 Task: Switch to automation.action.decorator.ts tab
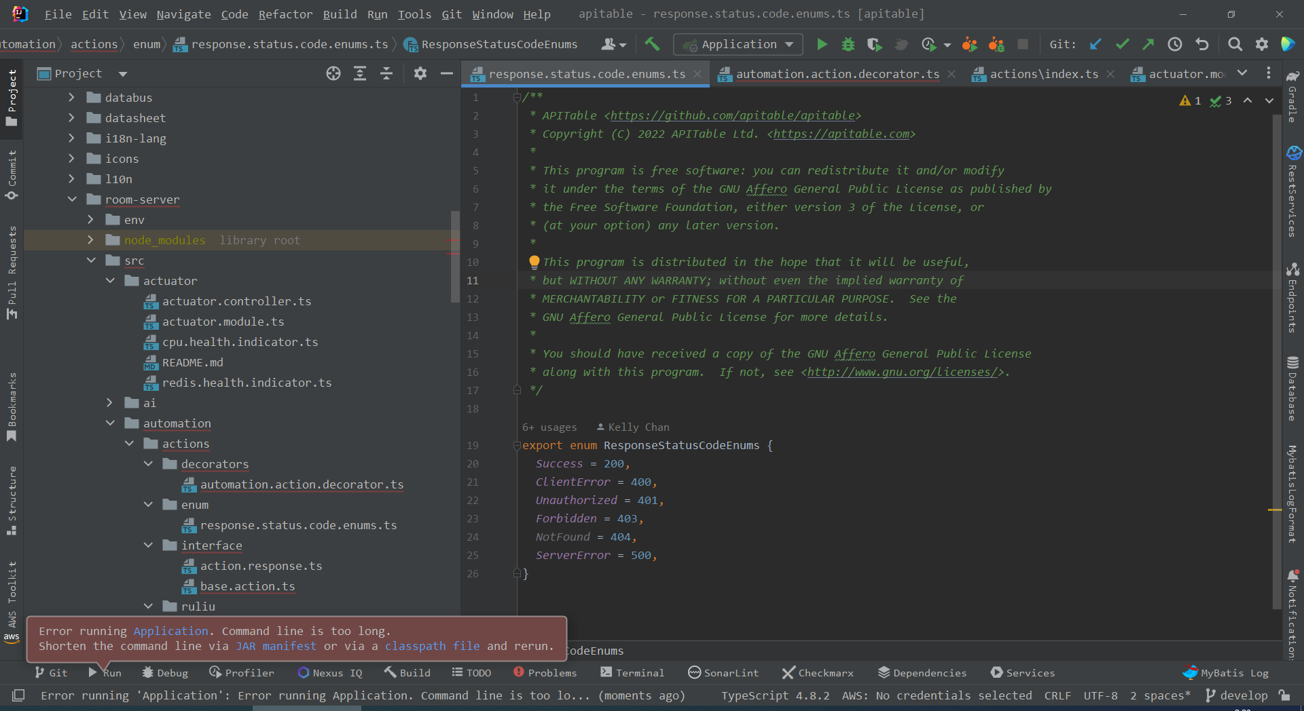pos(837,74)
